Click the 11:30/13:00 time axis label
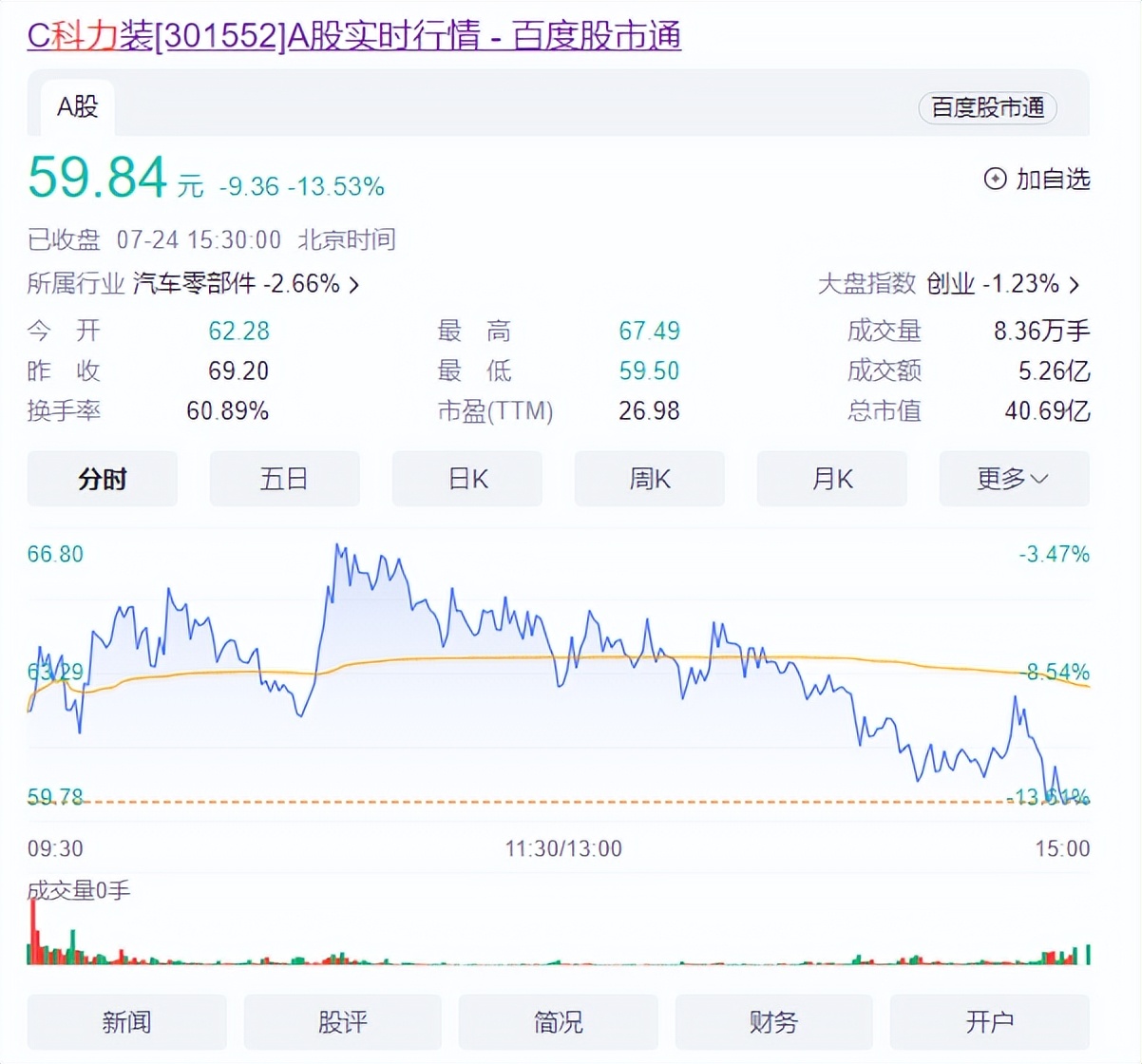Screen dimensions: 1142x1064 point(563,848)
